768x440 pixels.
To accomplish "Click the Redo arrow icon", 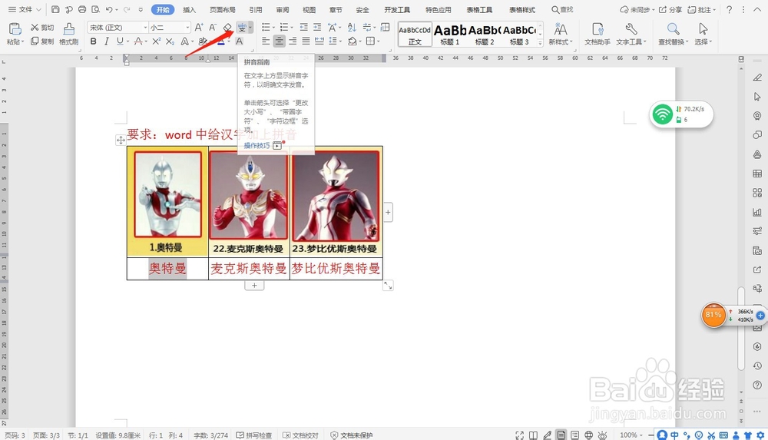I will pos(127,9).
